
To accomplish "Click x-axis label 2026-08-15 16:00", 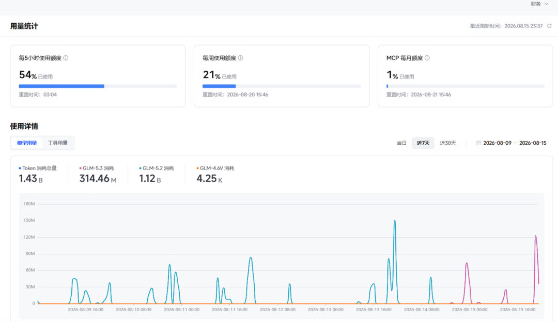I will click(x=518, y=310).
